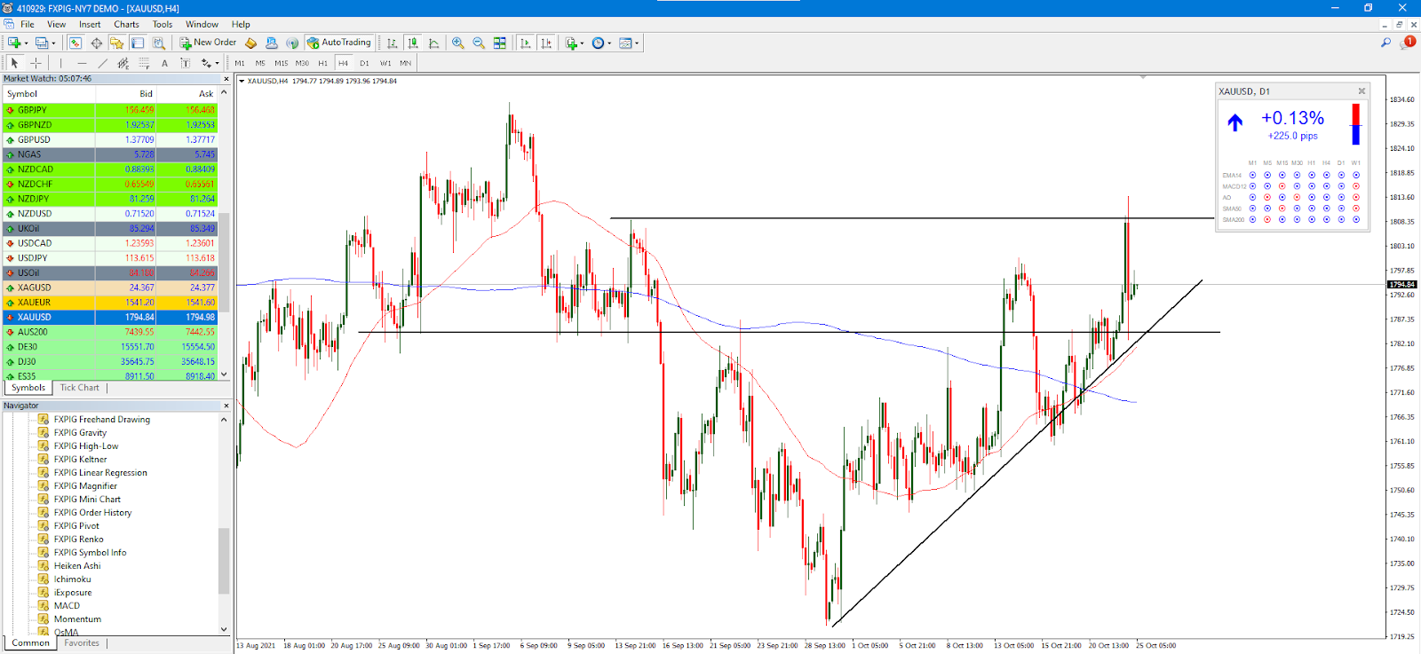Toggle the AutoTrading button
Image resolution: width=1421 pixels, height=654 pixels.
coord(338,43)
